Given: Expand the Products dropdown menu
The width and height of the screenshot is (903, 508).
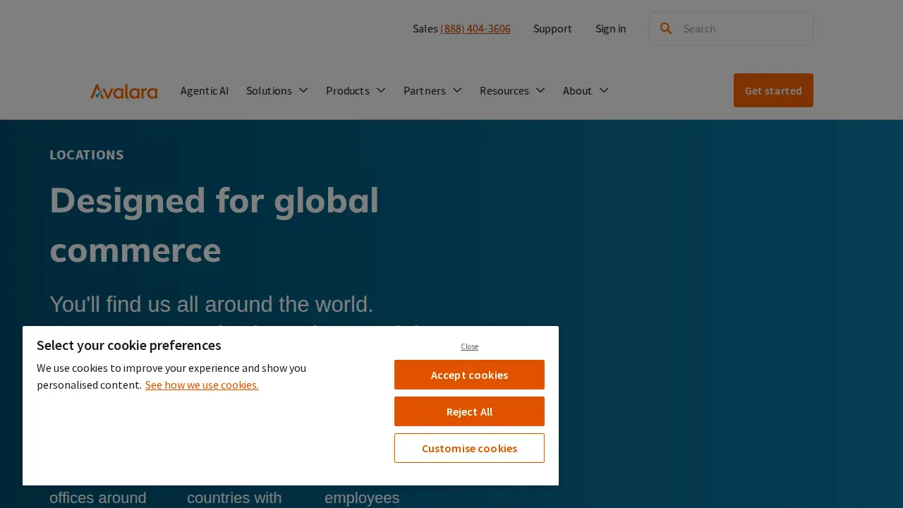Looking at the screenshot, I should coord(356,90).
